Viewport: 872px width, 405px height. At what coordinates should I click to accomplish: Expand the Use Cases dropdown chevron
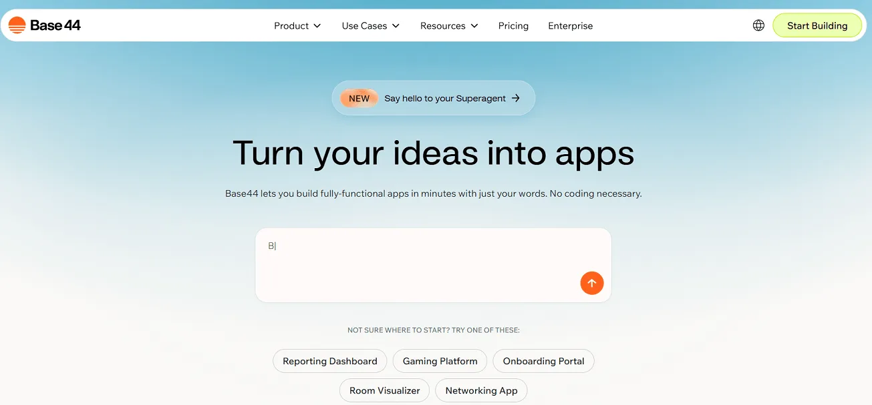pos(396,26)
